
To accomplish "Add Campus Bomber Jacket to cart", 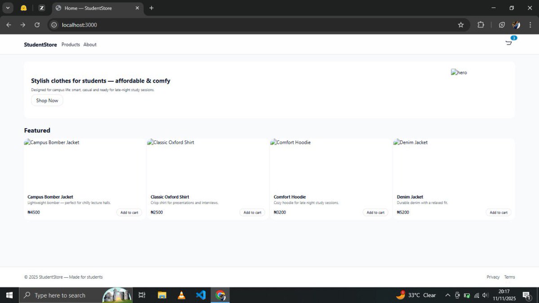I will [129, 213].
